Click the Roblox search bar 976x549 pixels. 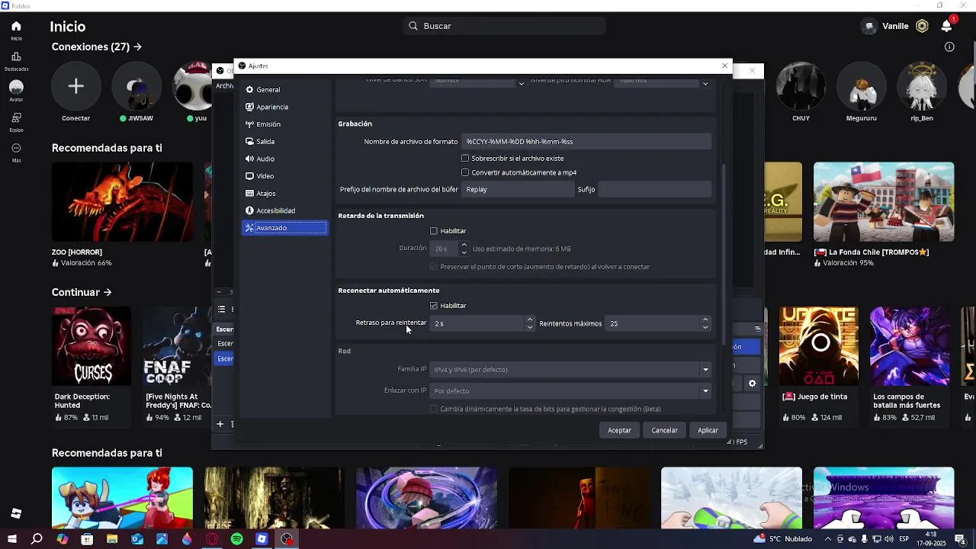pos(504,26)
